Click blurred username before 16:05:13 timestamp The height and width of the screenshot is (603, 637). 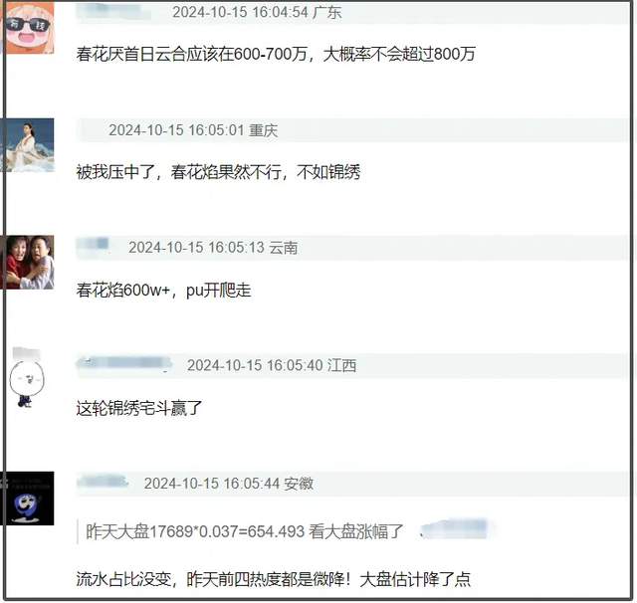[93, 247]
